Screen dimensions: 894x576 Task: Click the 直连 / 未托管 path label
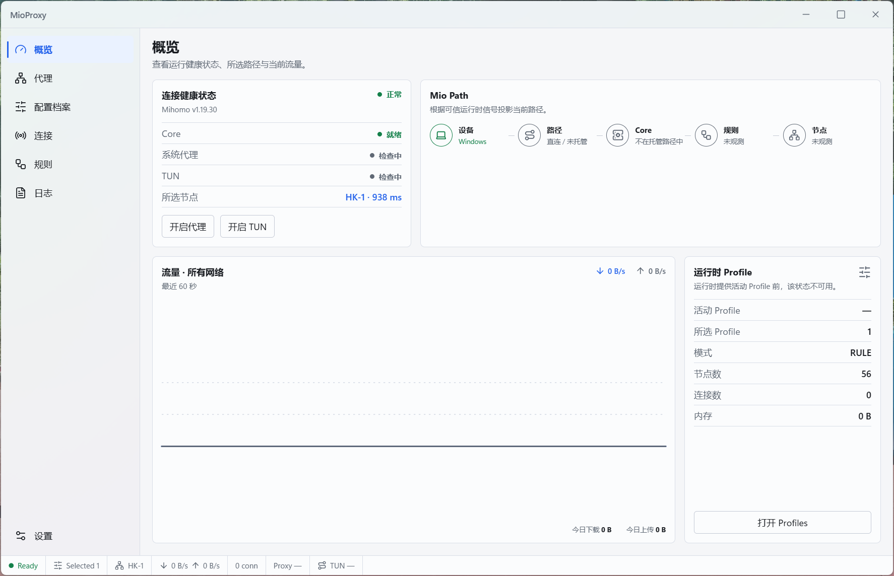(567, 141)
